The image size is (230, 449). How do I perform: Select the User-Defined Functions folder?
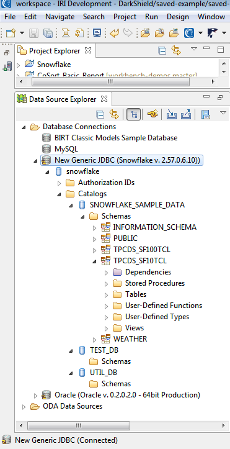click(164, 306)
